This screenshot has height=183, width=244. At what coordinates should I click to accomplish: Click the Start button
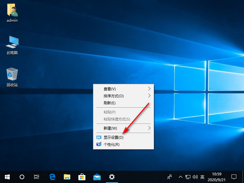(7, 177)
